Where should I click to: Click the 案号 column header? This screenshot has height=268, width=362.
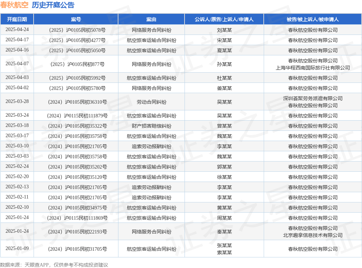point(76,19)
